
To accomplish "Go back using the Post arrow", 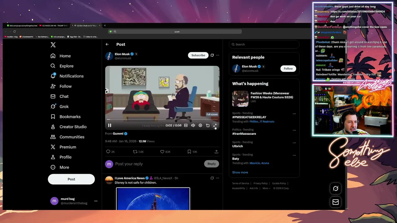I will (107, 44).
